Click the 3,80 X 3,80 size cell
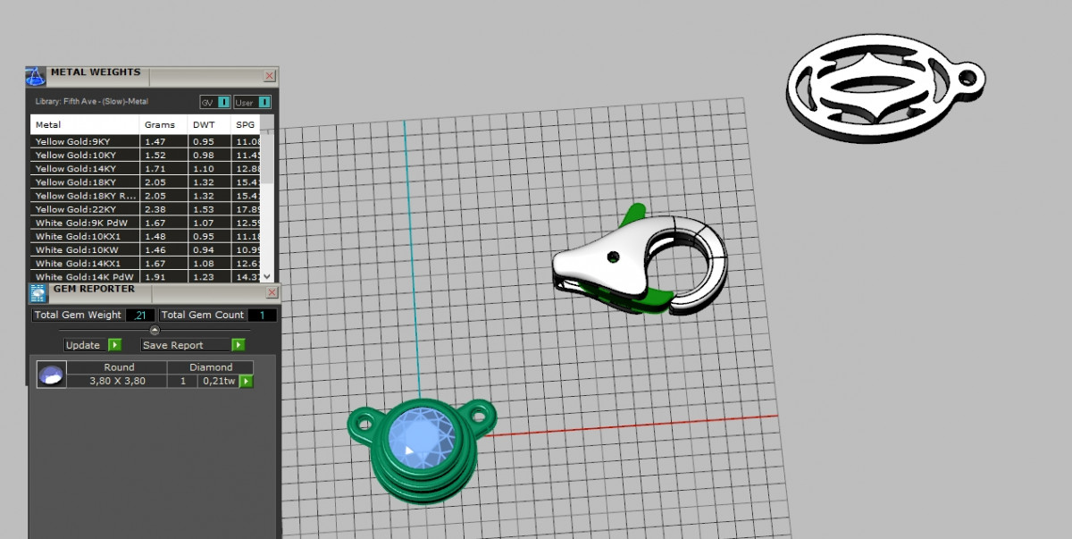Viewport: 1072px width, 539px height. 118,382
